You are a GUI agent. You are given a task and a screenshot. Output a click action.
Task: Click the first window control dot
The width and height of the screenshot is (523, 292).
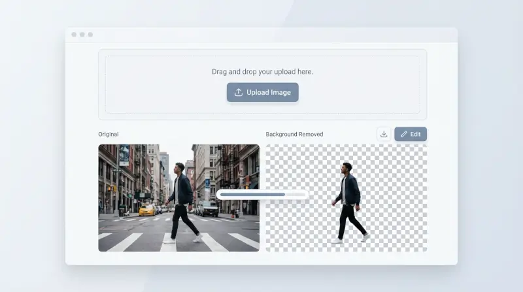[74, 35]
